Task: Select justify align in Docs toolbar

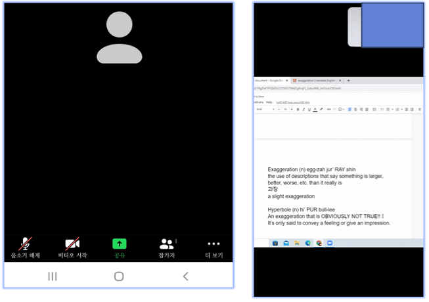Action: [x=367, y=110]
